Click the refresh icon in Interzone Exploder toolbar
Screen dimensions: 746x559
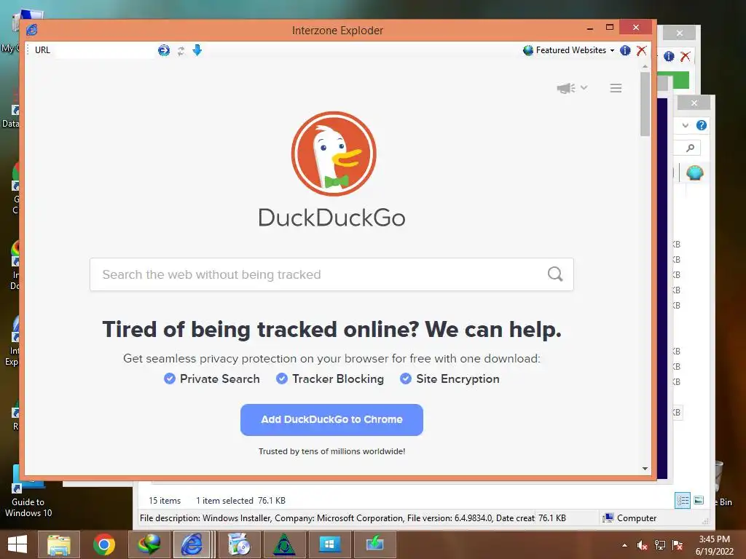tap(181, 50)
